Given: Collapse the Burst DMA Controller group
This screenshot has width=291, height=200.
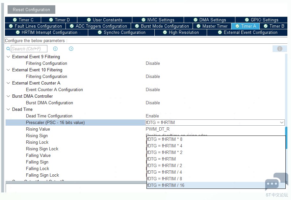Looking at the screenshot, I should pyautogui.click(x=8, y=96).
